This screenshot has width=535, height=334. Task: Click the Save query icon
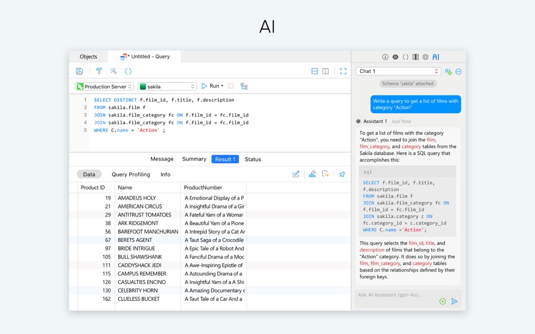[x=79, y=71]
